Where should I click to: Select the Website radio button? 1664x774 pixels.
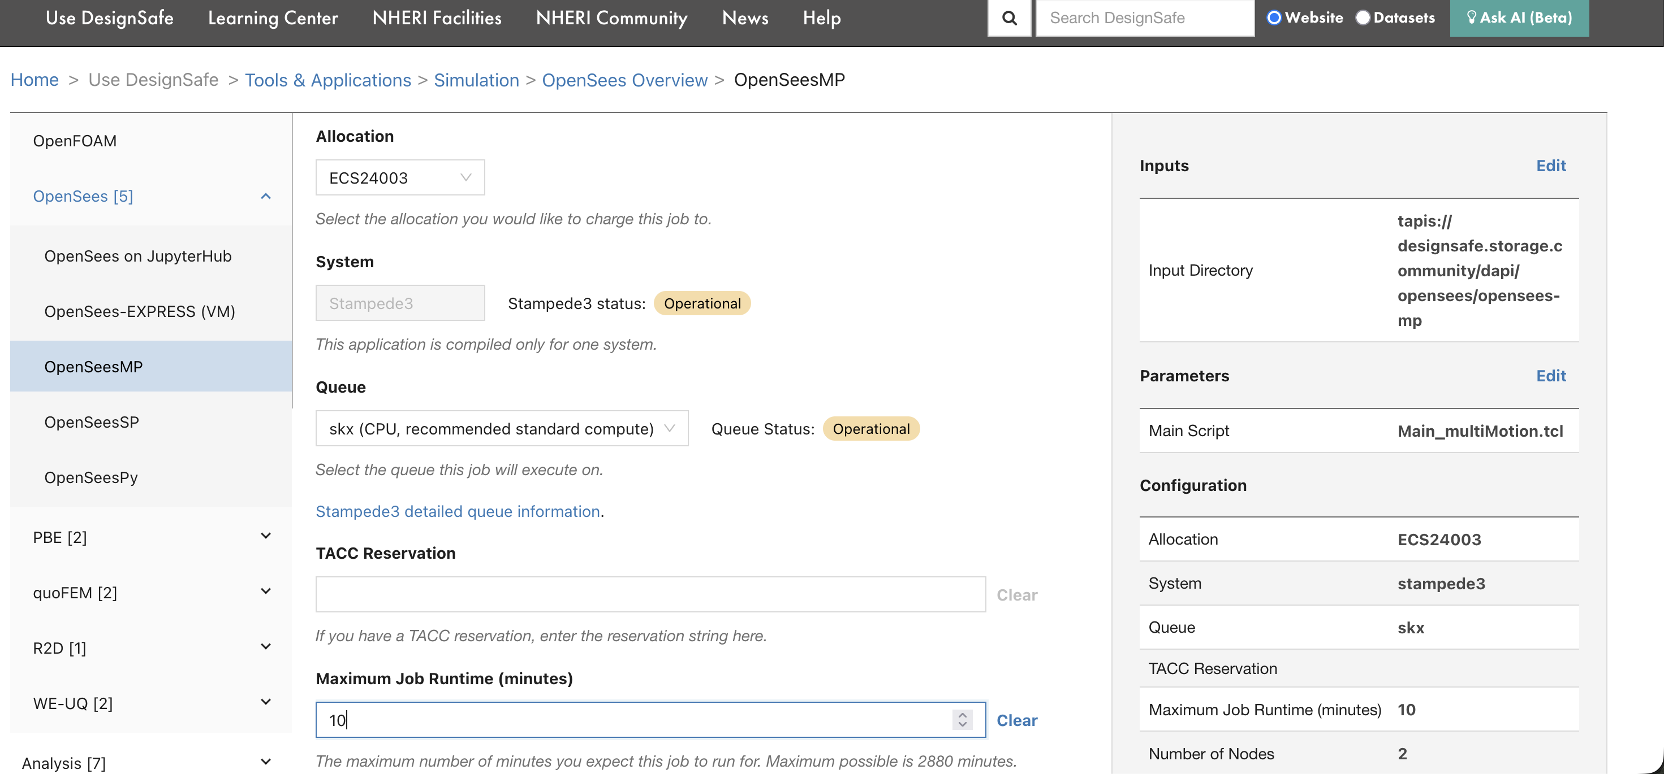coord(1274,18)
